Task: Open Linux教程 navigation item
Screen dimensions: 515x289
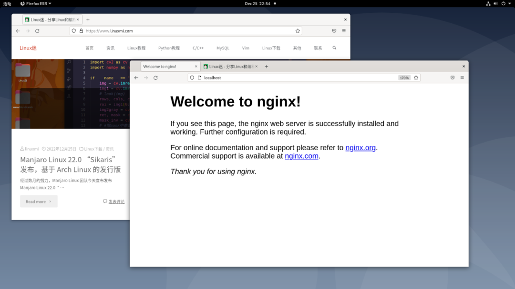Action: pos(136,48)
